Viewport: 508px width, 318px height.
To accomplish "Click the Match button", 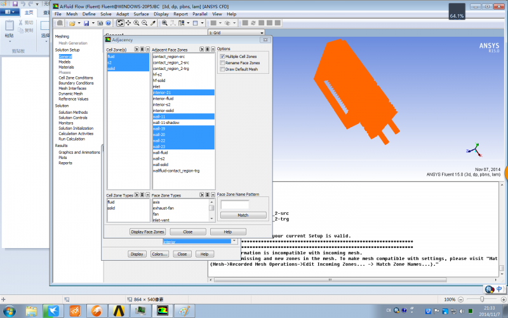I will point(243,215).
